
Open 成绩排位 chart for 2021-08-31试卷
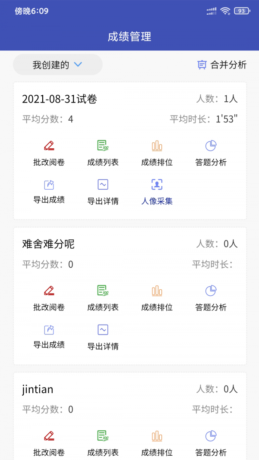(x=156, y=152)
